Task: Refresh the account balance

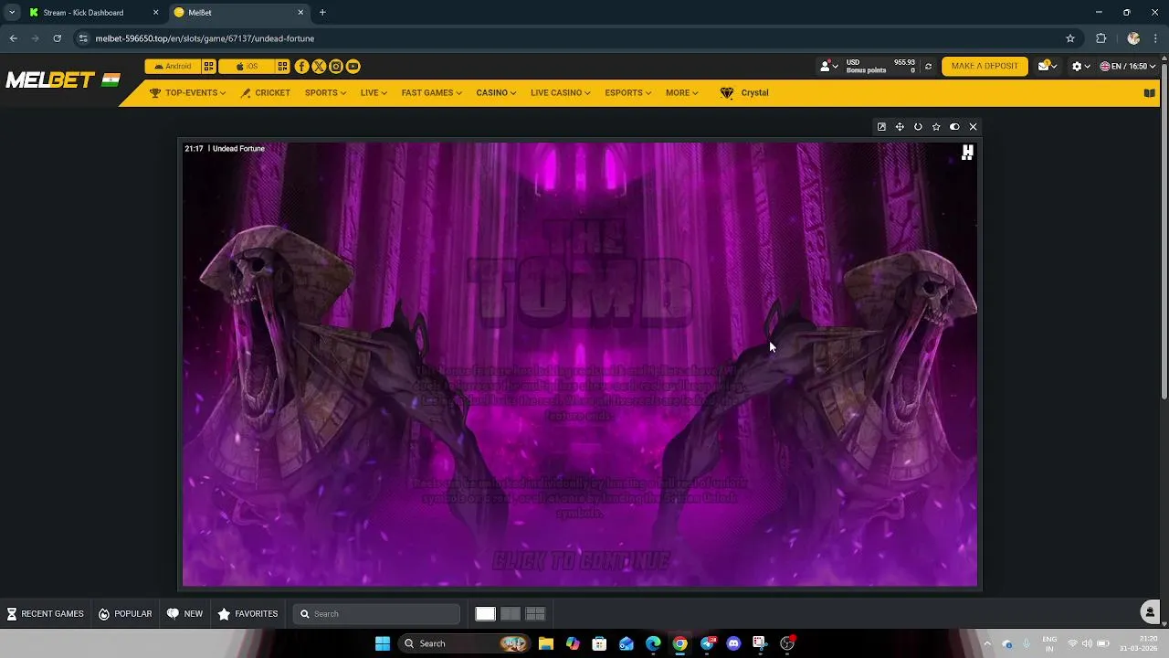Action: tap(928, 66)
